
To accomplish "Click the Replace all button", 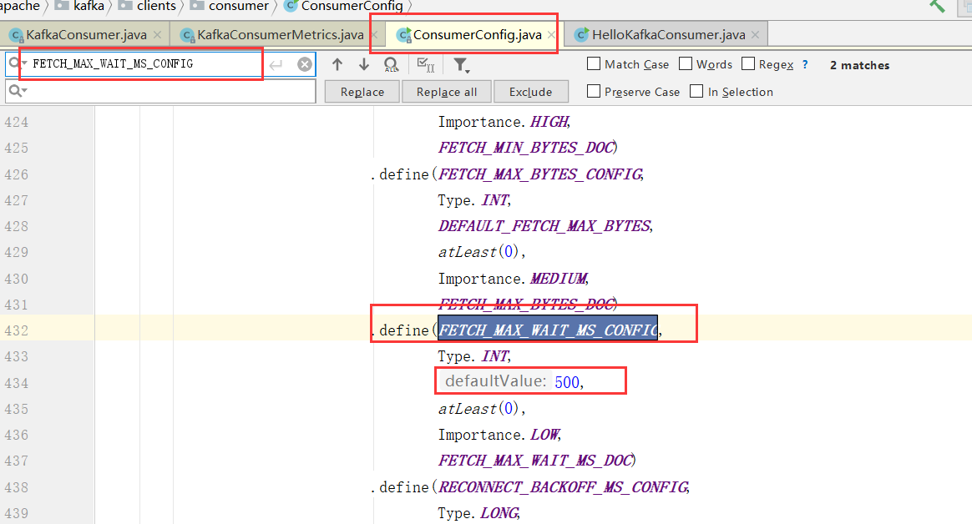I will [447, 92].
